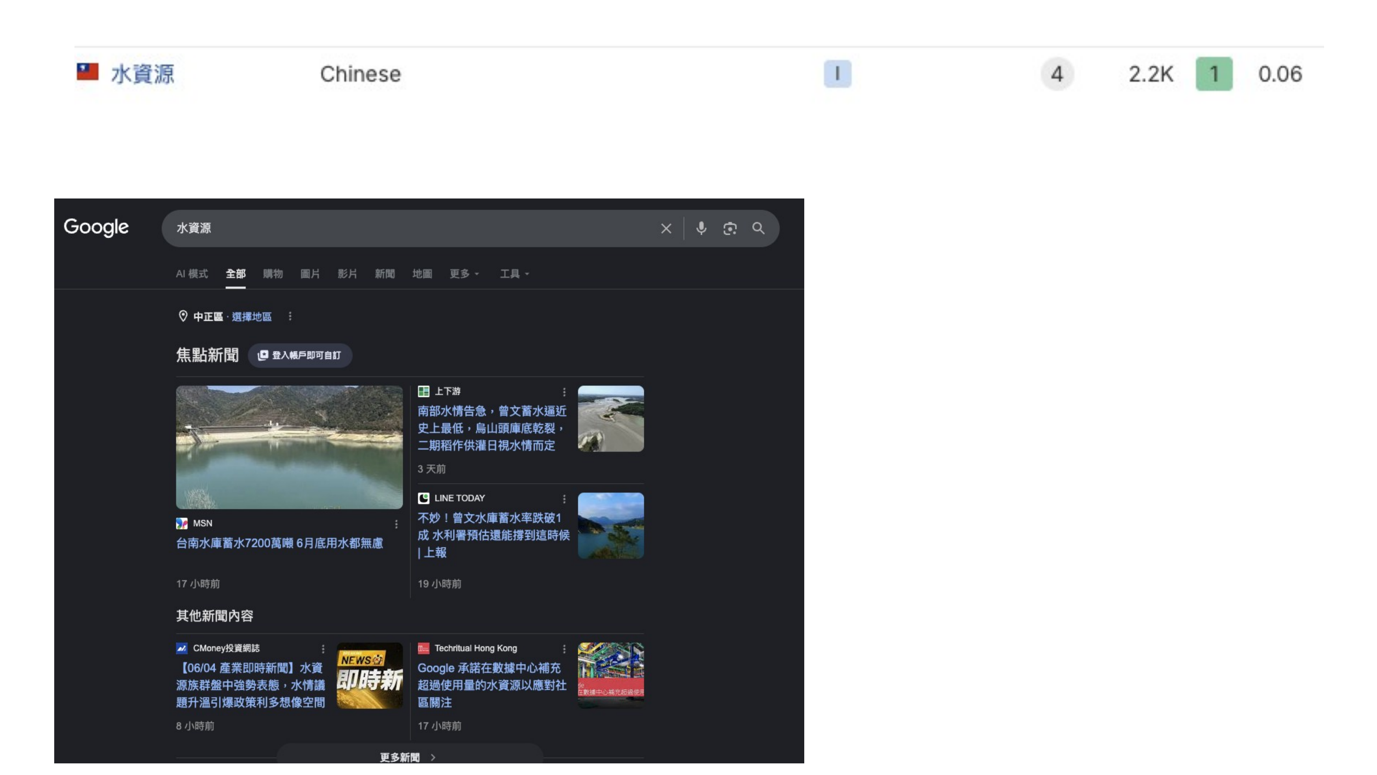Switch to the 圖片 tab

tap(310, 274)
